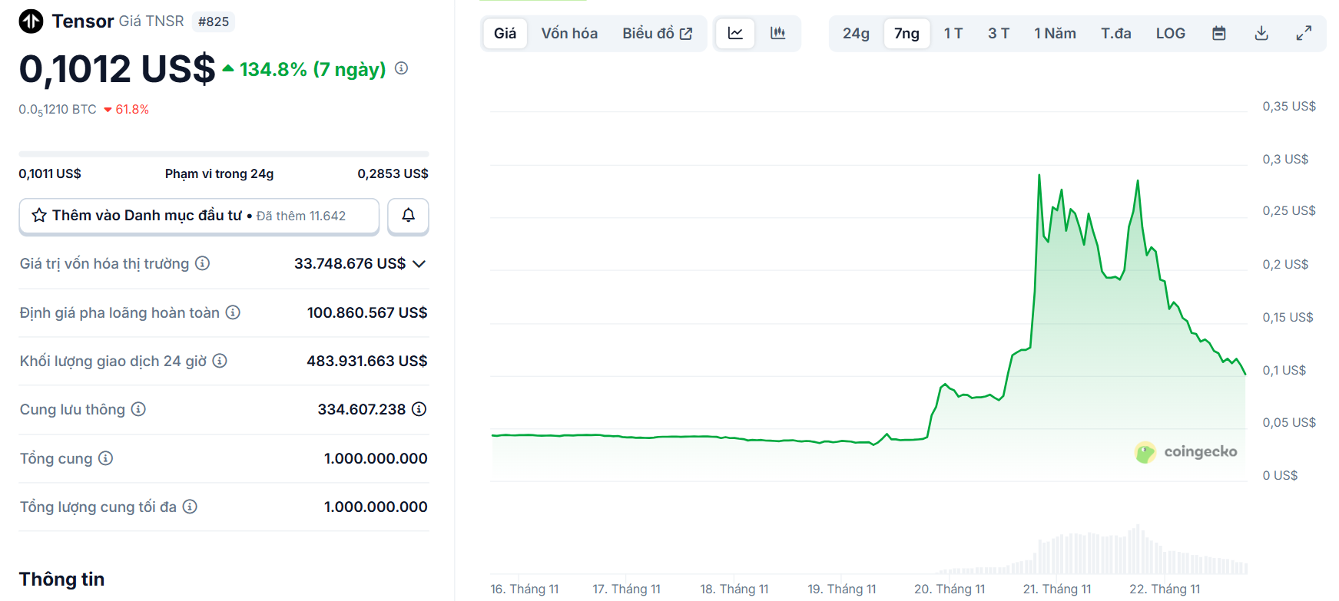Click the 134.8% (7 ngày) change text
Screen dimensions: 1339x601
tap(313, 69)
